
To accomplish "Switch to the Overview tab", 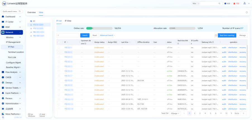I will [x=32, y=12].
